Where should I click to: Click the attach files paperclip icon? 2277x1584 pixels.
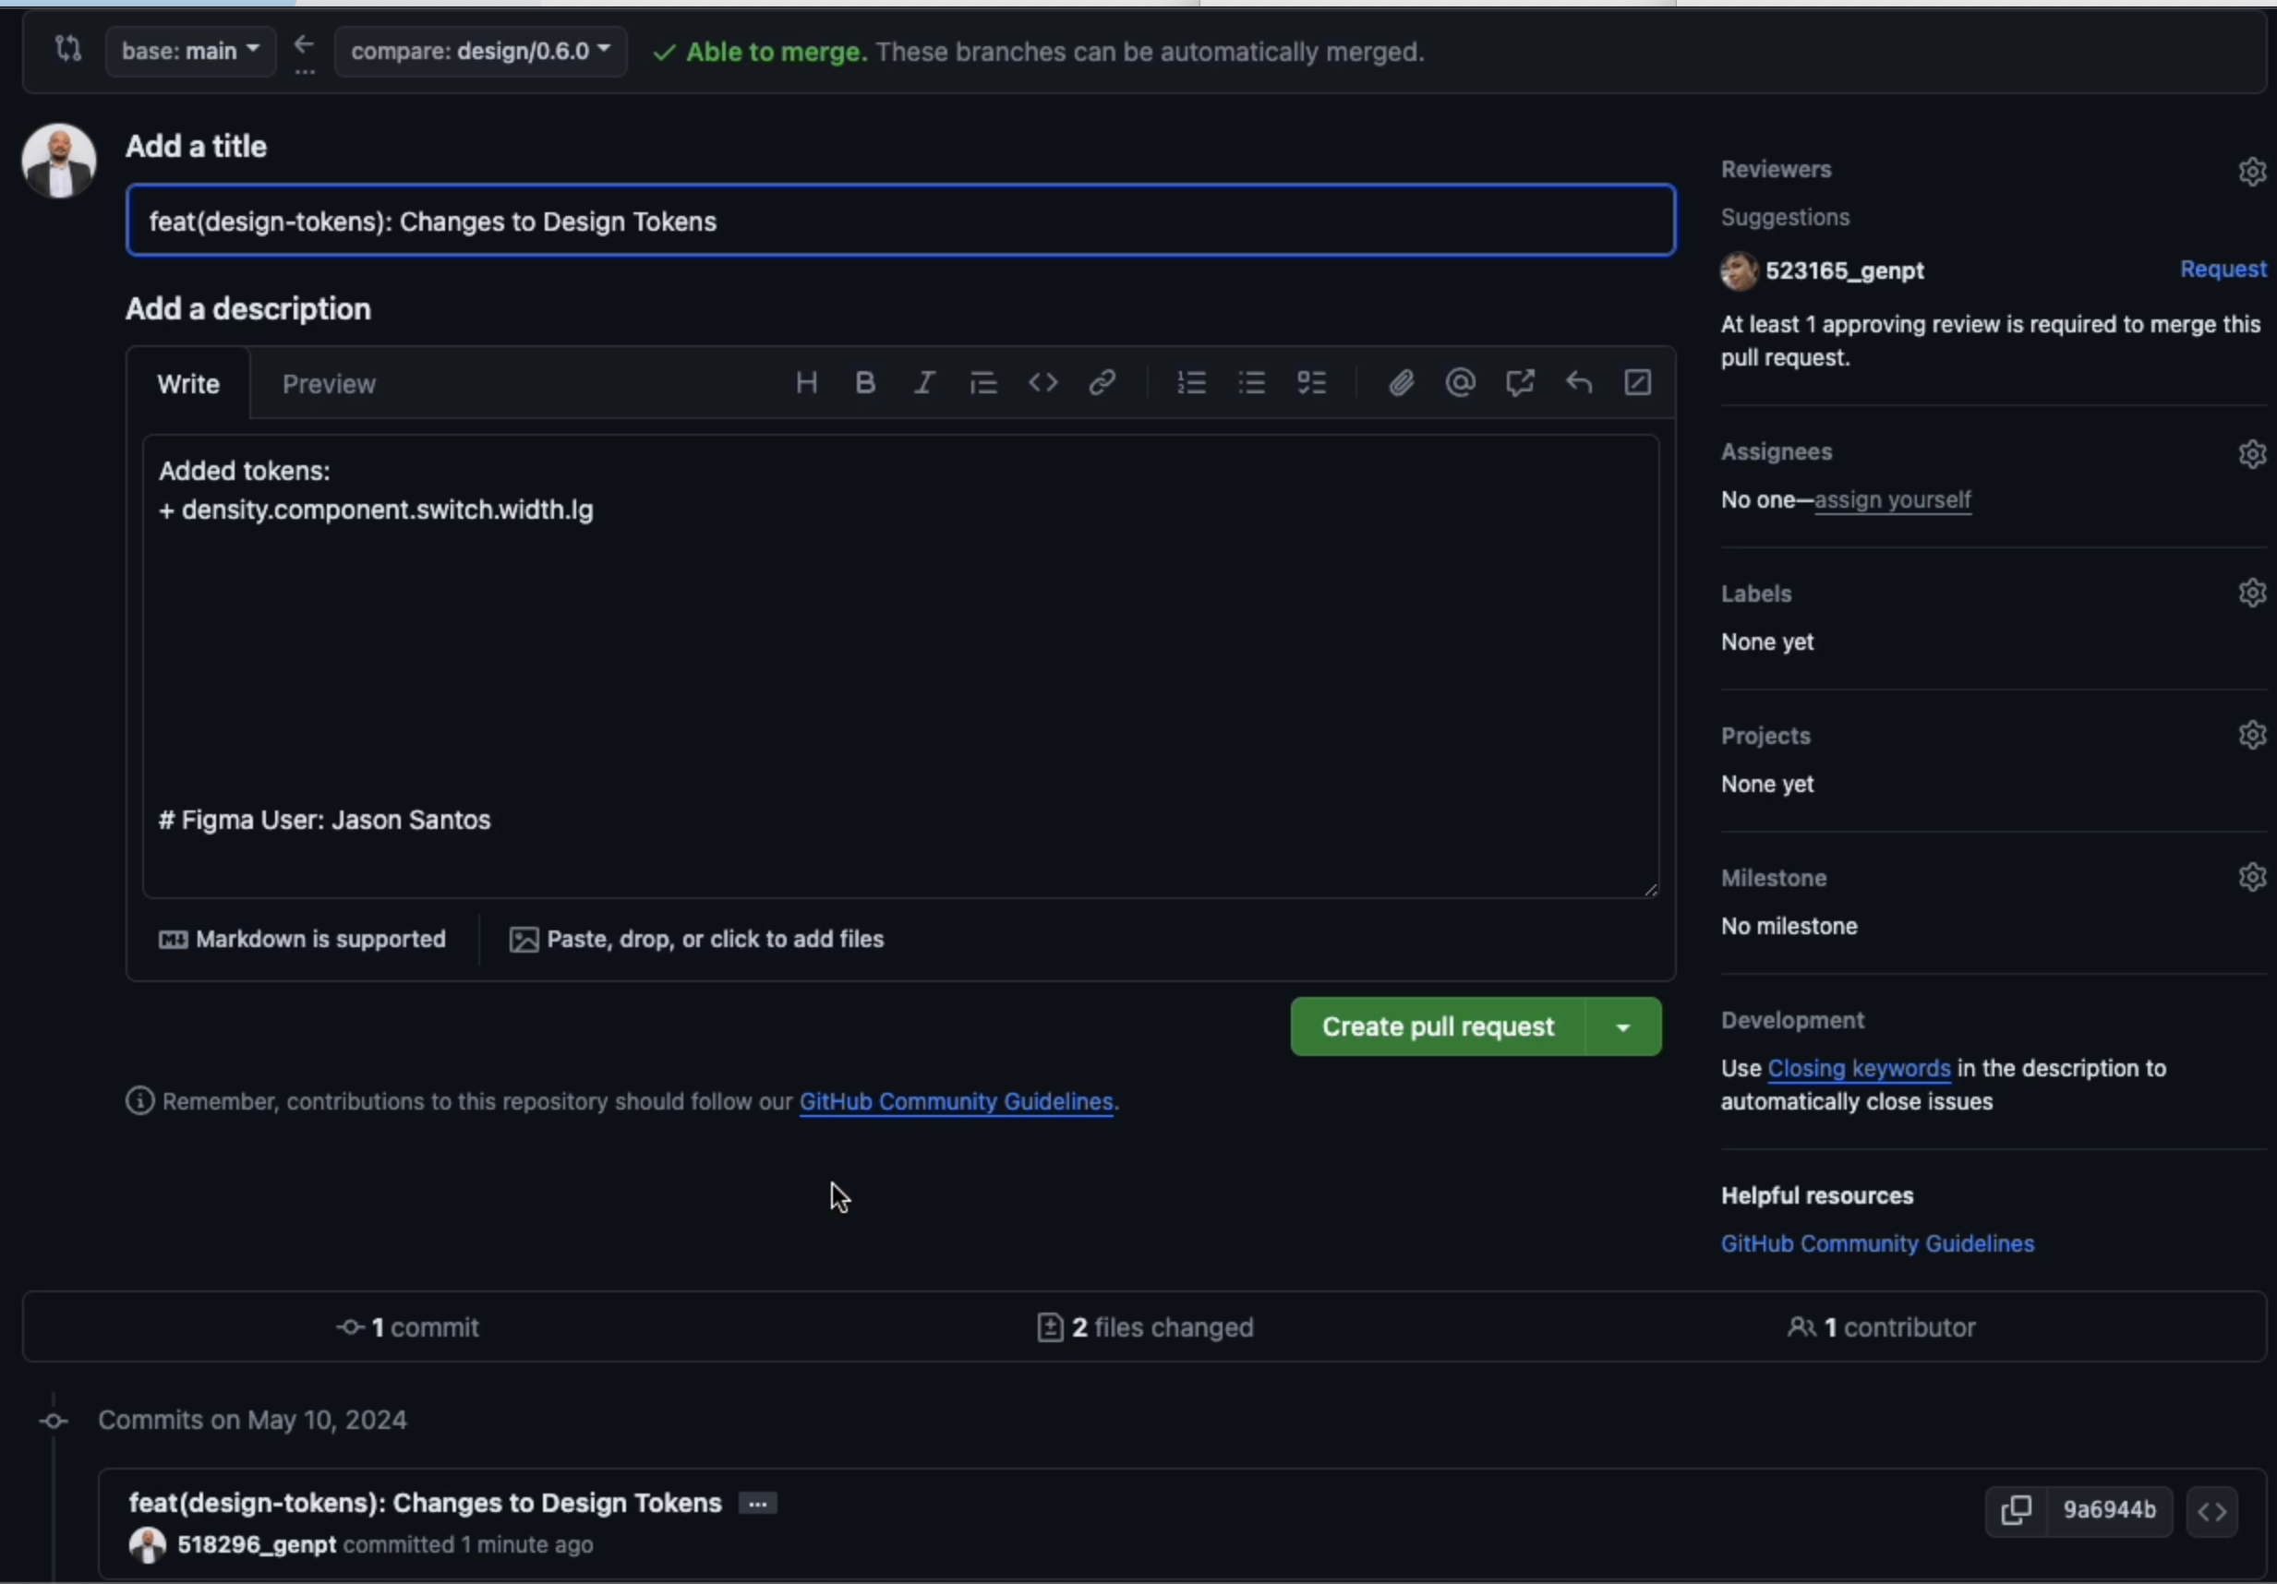point(1401,383)
